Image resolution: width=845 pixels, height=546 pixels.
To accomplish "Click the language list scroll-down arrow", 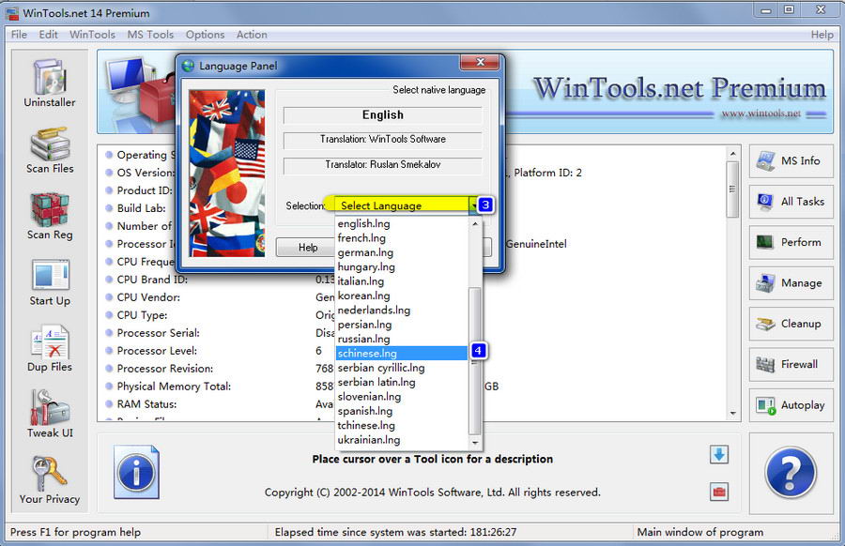I will point(475,443).
